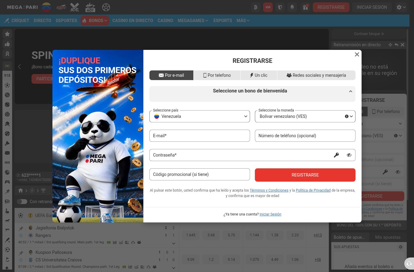
Task: Open live support headset chat icon
Action: point(409,264)
